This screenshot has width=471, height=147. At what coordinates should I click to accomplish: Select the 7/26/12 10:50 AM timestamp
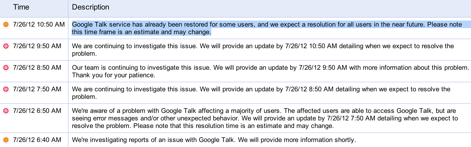coord(39,25)
